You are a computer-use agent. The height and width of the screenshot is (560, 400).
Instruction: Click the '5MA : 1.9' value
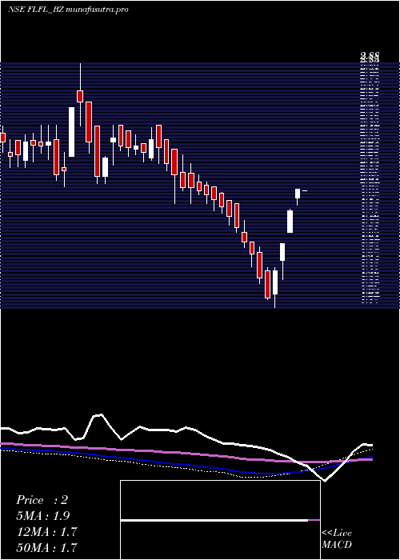43,516
